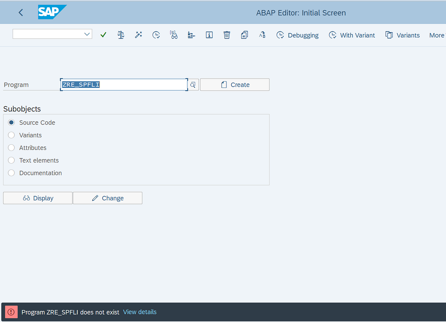The image size is (446, 322).
Task: Open the Where-Used List binoculars icon
Action: click(x=174, y=34)
